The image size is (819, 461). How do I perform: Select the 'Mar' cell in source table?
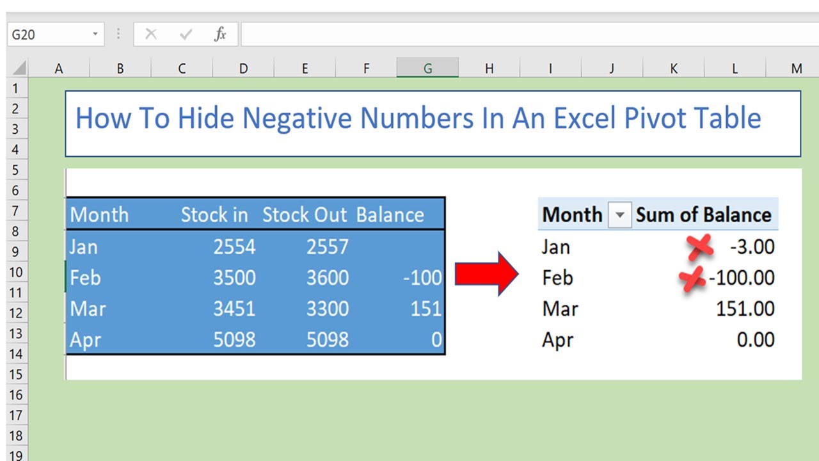88,309
